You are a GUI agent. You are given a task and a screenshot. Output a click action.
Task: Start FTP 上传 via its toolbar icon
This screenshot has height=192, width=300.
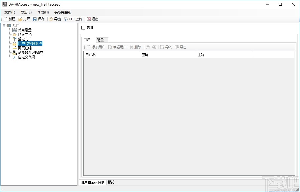73,19
